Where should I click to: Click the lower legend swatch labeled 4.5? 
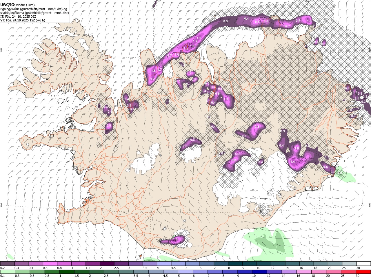pyautogui.click(x=170, y=272)
